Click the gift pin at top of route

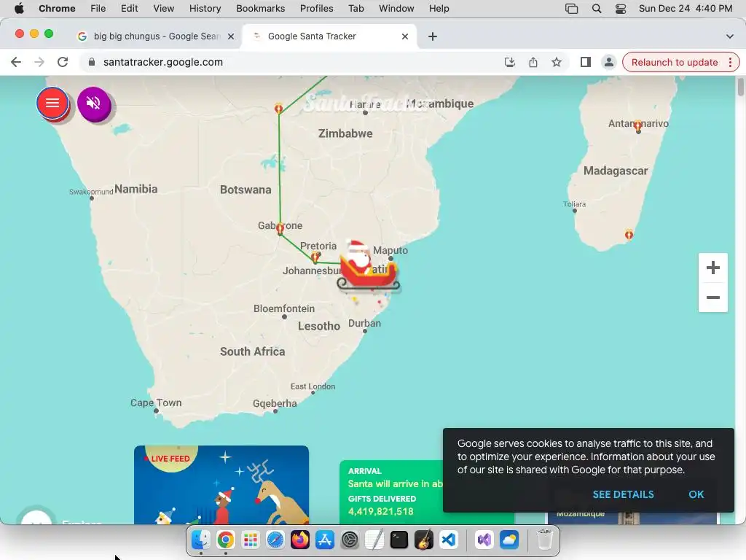pyautogui.click(x=279, y=108)
